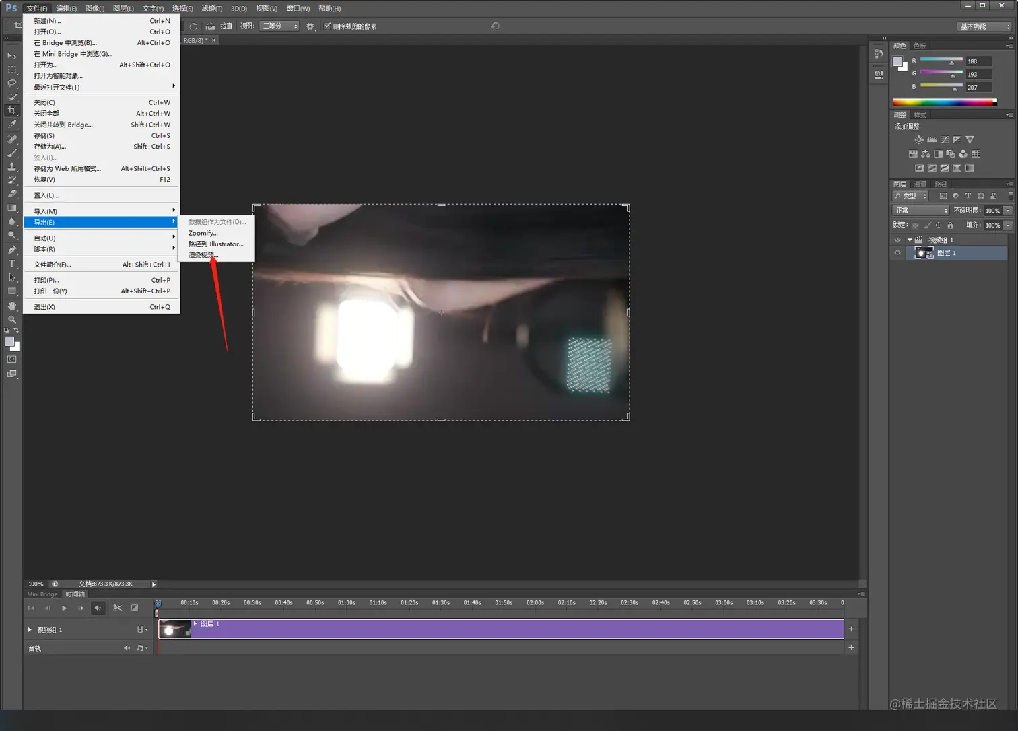The width and height of the screenshot is (1018, 731).
Task: Open the 不透明度 opacity dropdown arrow
Action: pyautogui.click(x=1008, y=211)
